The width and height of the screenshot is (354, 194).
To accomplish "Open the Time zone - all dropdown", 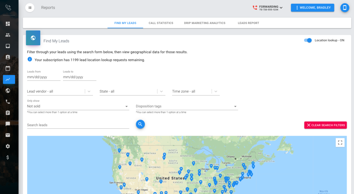I will pos(196,91).
